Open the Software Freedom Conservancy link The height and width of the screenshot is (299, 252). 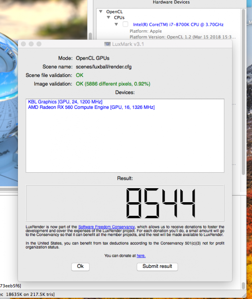[x=106, y=227]
